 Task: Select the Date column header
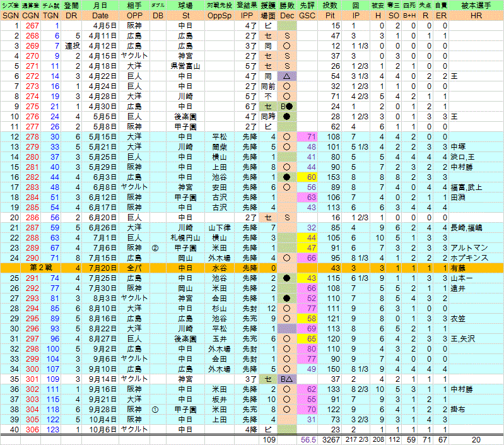[100, 16]
